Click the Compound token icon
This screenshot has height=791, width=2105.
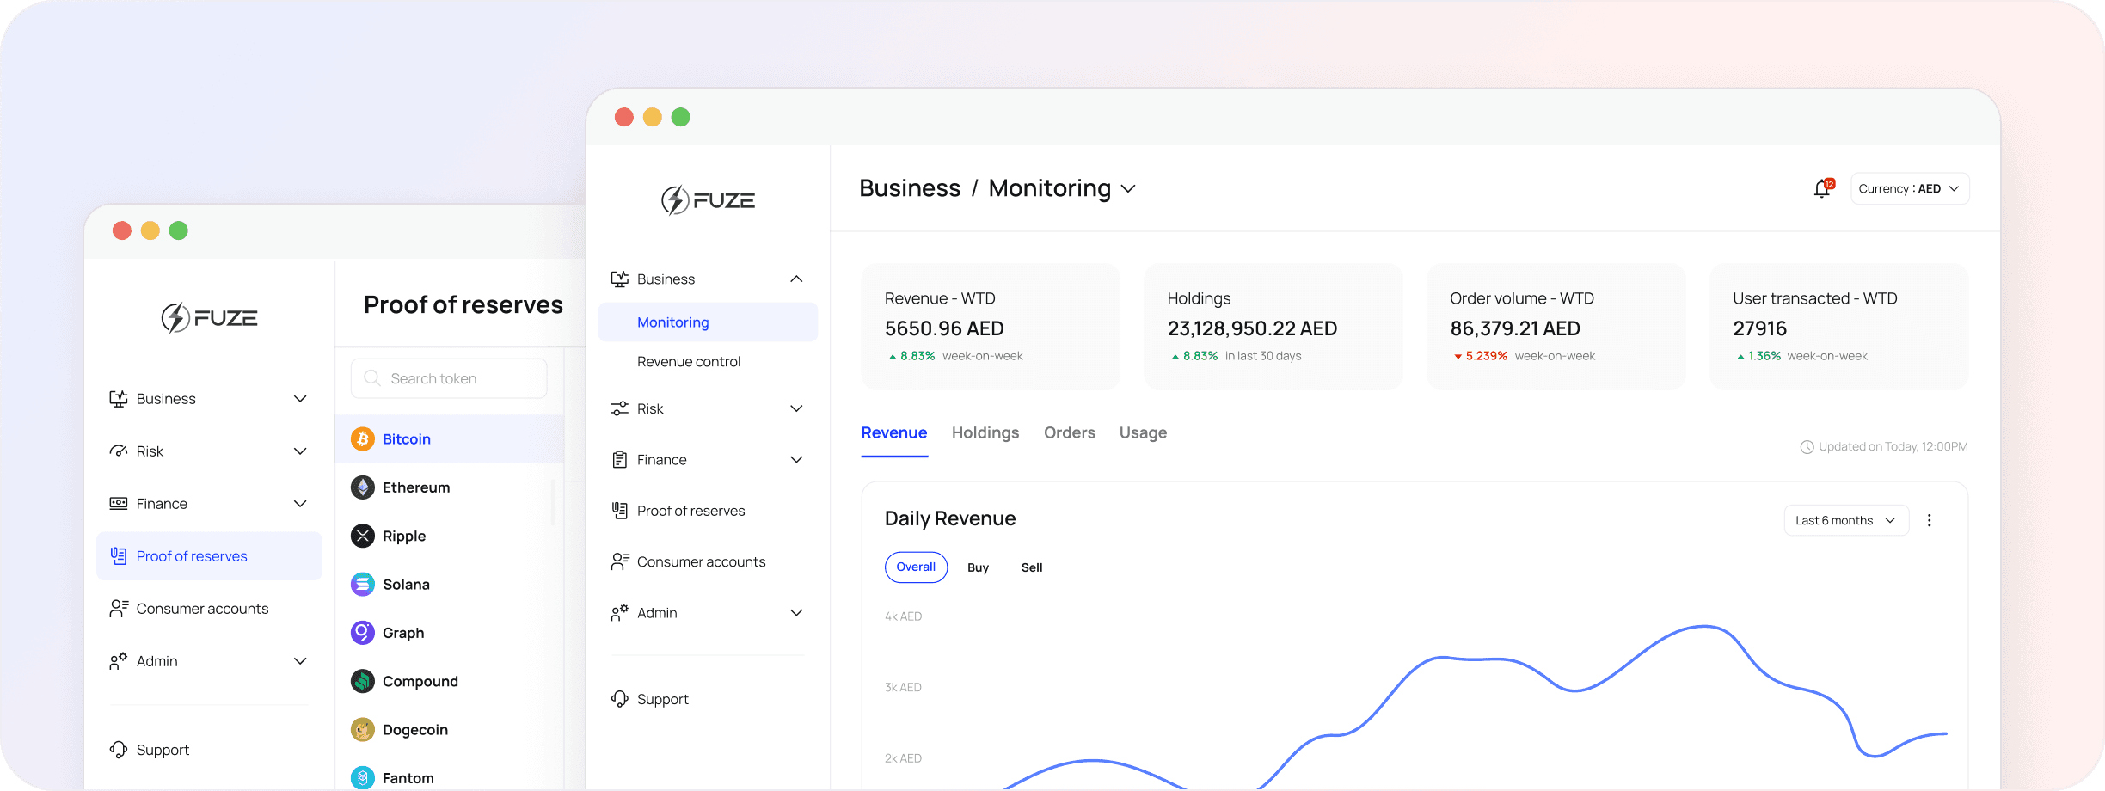coord(363,682)
